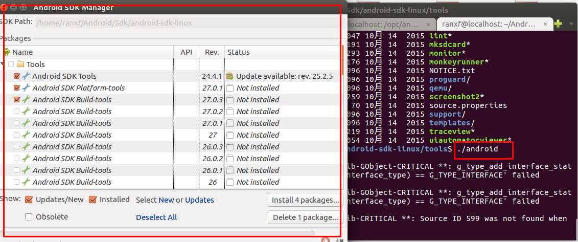578x242 pixels.
Task: Click update-available status icon for SDK Tools
Action: (x=230, y=76)
